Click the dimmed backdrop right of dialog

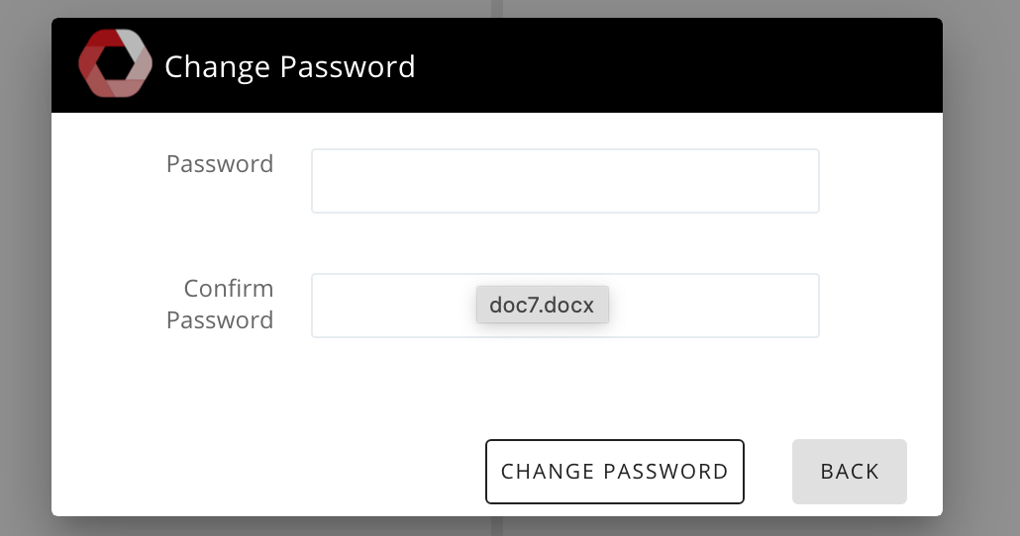coord(981,268)
